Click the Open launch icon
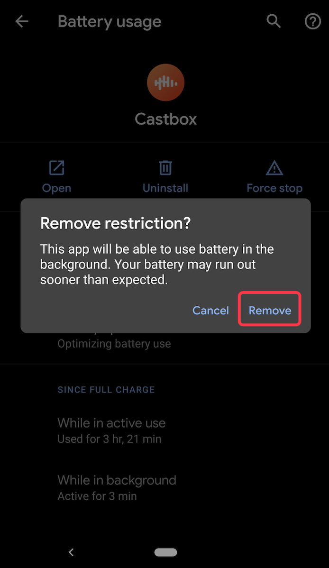 tap(56, 168)
